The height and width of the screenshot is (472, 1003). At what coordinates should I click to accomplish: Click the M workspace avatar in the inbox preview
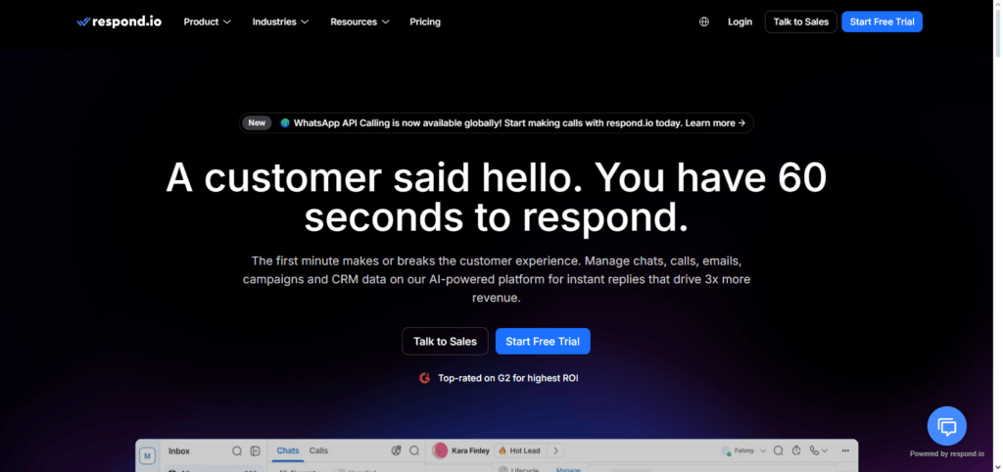148,455
